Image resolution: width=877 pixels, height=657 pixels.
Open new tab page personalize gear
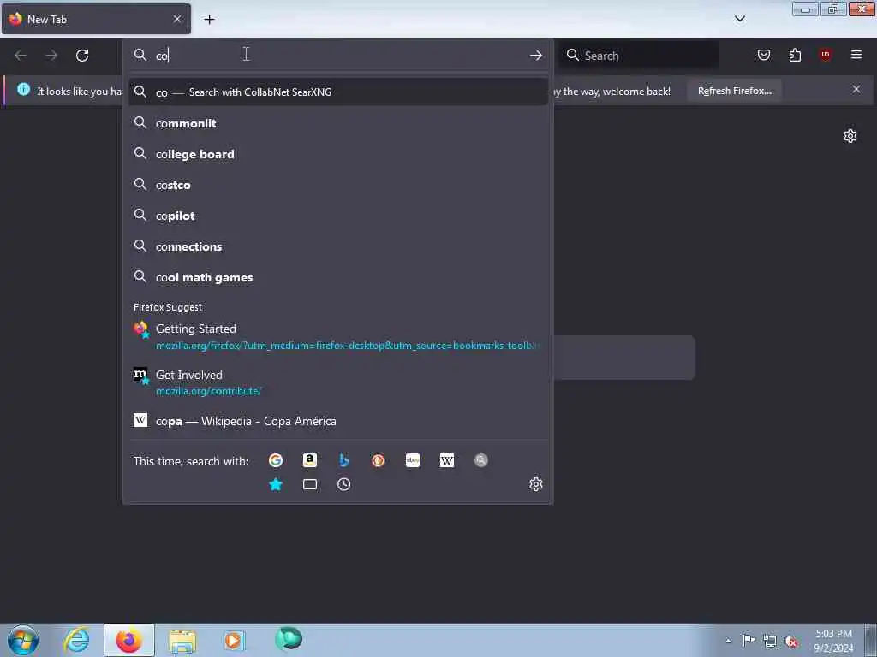point(850,136)
